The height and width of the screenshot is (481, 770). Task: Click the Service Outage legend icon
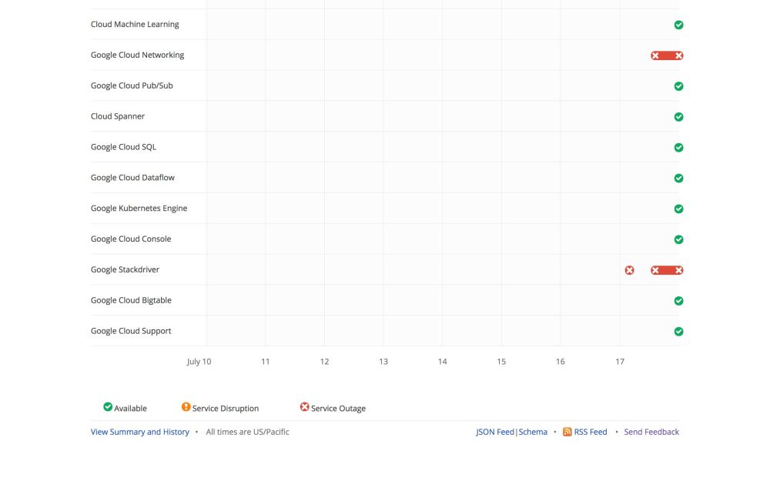tap(304, 406)
